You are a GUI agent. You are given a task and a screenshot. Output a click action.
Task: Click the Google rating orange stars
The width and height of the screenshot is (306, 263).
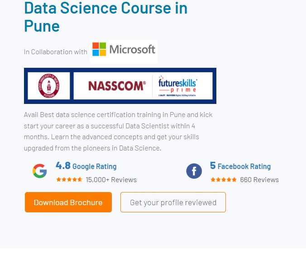pyautogui.click(x=69, y=179)
